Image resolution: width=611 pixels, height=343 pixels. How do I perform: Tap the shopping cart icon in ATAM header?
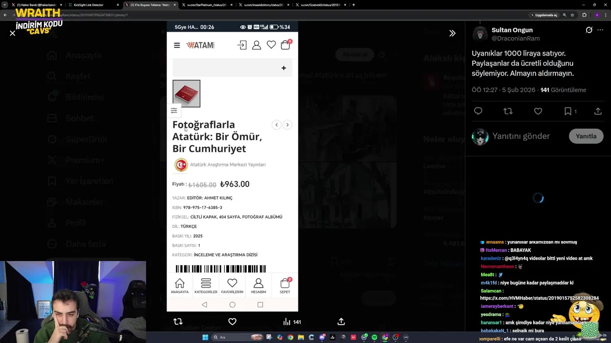point(285,45)
